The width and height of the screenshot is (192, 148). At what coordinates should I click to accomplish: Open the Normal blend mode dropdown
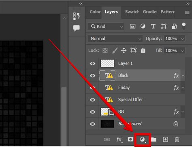point(115,39)
